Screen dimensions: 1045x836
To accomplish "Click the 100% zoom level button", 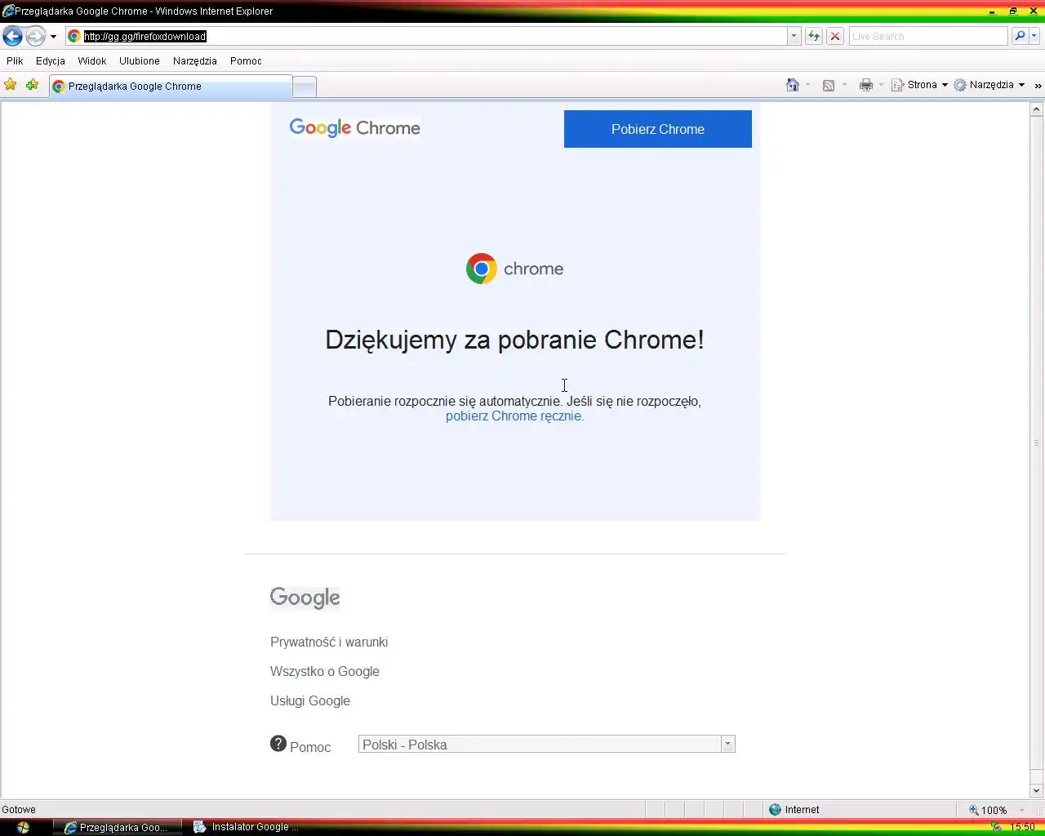I will [x=988, y=810].
